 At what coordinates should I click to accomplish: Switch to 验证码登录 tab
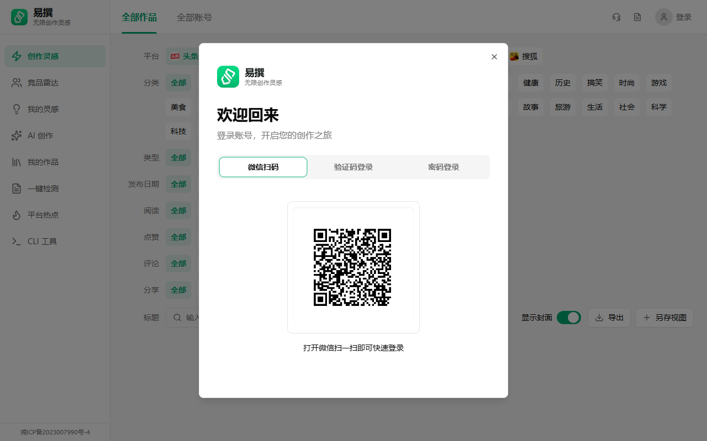(353, 167)
